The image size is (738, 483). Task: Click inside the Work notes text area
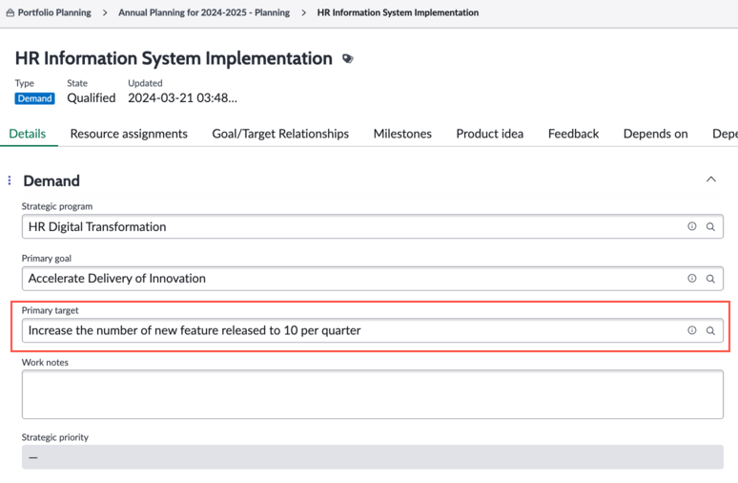click(372, 394)
